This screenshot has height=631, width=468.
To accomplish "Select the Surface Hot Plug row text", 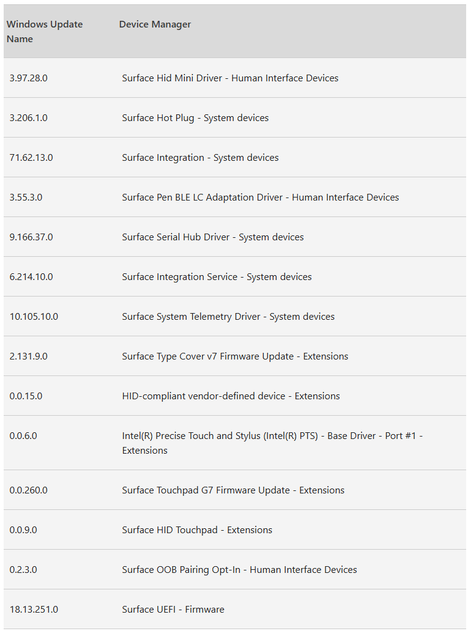I will tap(195, 118).
